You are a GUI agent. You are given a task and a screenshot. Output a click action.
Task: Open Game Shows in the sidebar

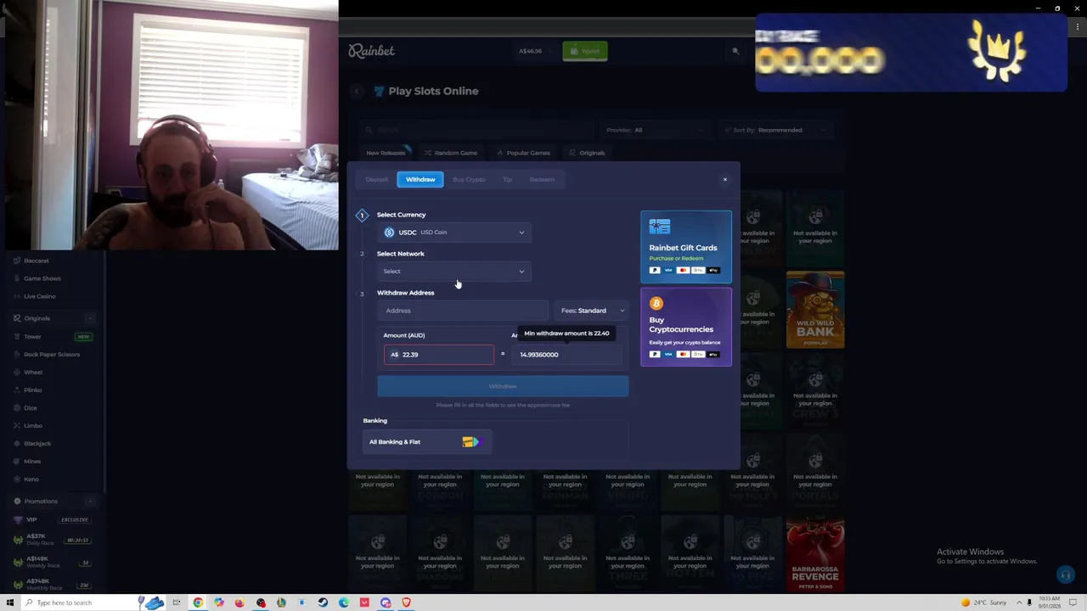pos(42,278)
